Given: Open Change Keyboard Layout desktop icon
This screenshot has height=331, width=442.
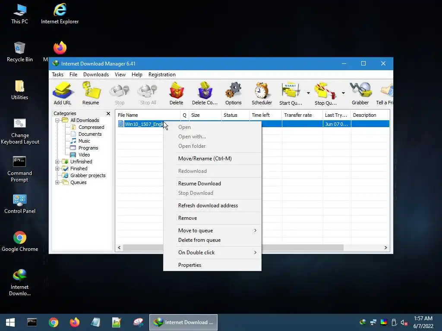Looking at the screenshot, I should coord(20,131).
